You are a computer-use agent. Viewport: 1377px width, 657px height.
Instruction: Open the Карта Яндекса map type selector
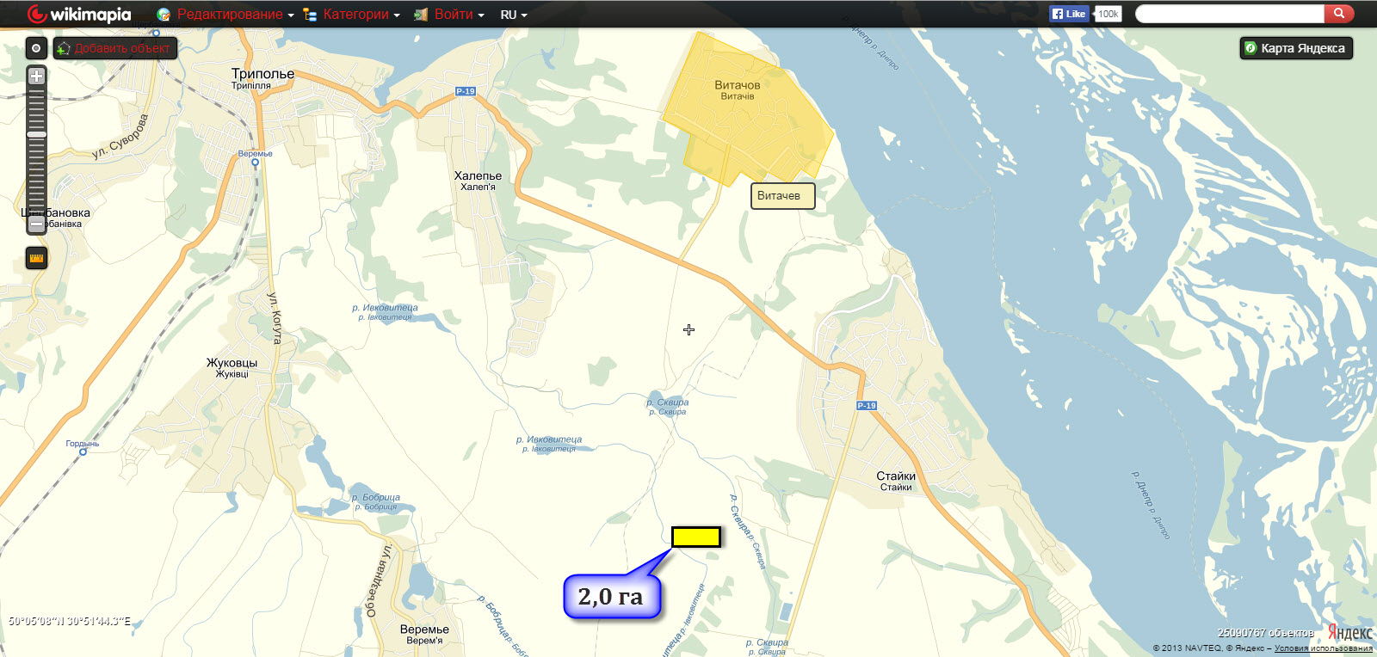click(x=1296, y=48)
